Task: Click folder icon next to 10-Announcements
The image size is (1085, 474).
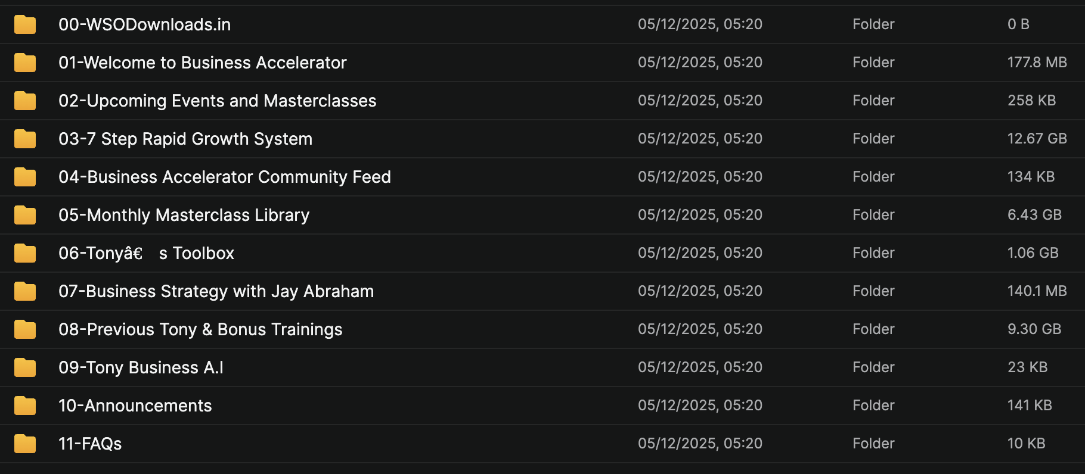Action: point(25,406)
